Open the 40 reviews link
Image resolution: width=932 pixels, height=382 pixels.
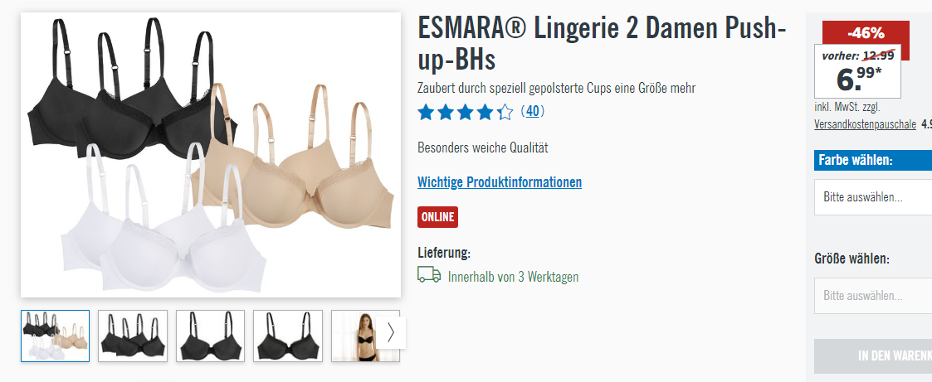532,111
